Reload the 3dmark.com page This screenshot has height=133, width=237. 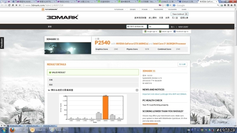[x=9, y=5]
